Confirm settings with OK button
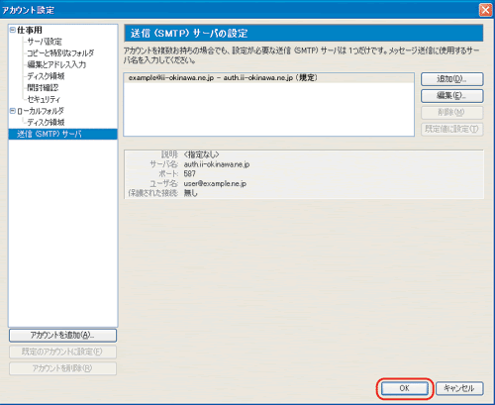 coord(404,388)
